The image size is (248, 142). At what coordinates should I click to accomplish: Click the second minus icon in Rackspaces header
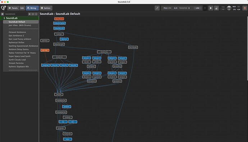point(36,14)
